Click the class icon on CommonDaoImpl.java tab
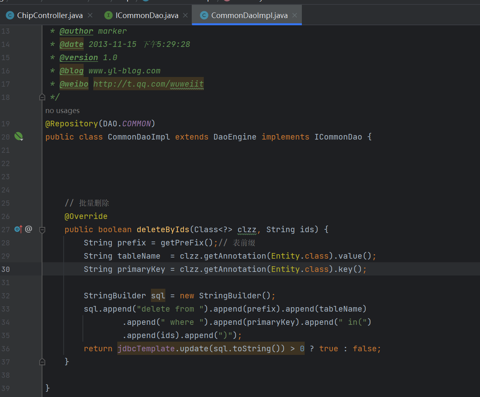Screen dimensions: 480x397 point(204,15)
